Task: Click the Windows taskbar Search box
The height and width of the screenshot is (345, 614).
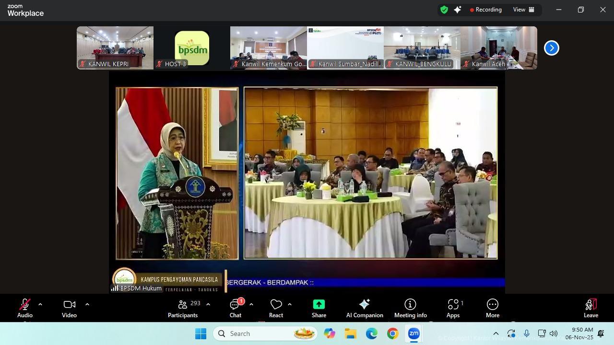Action: pyautogui.click(x=265, y=333)
